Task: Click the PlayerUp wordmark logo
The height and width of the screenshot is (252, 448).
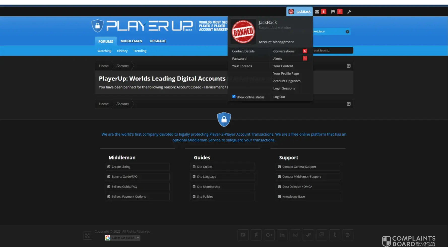Action: click(x=149, y=26)
